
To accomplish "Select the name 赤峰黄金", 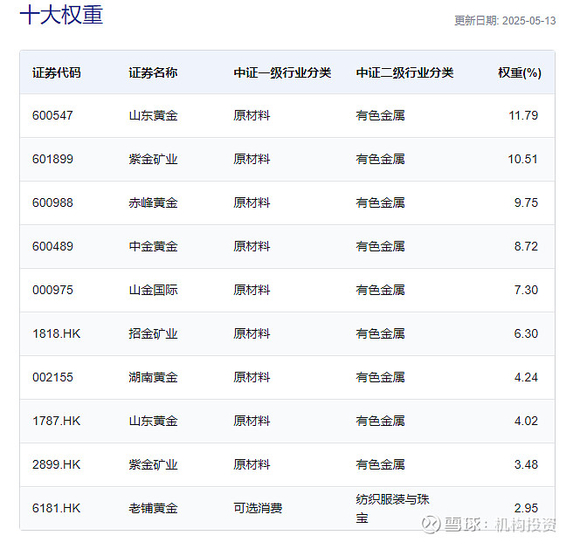I will (x=153, y=202).
